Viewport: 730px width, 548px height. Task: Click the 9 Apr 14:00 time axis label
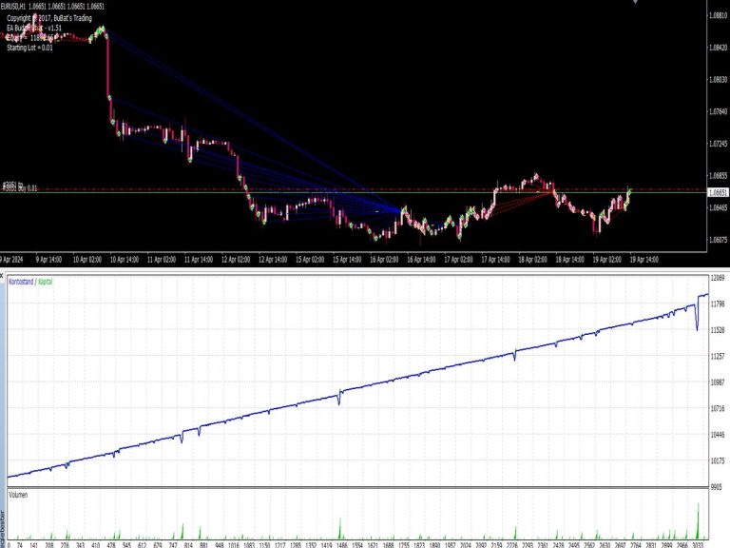[x=48, y=260]
